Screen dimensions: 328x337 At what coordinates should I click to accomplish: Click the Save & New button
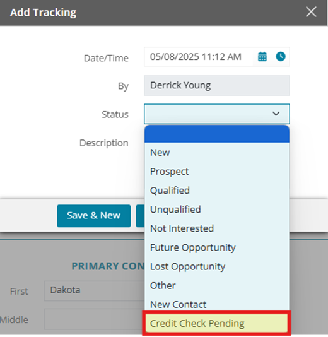click(x=93, y=216)
